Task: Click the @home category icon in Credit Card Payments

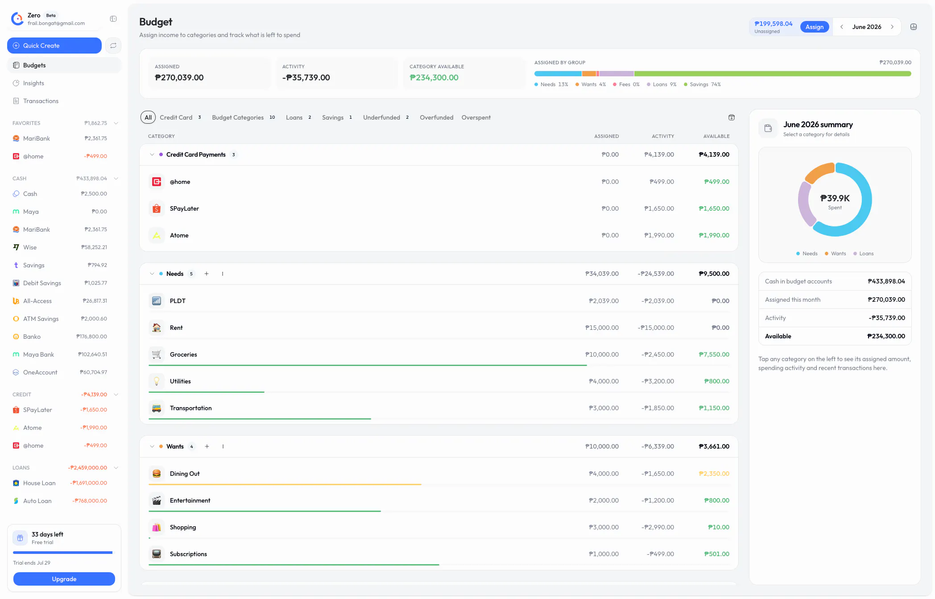Action: click(157, 182)
